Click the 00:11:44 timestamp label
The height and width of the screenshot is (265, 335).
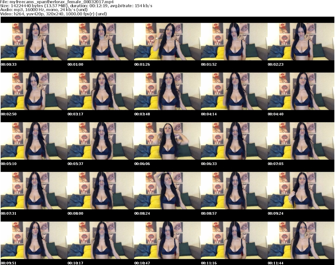[275, 263]
